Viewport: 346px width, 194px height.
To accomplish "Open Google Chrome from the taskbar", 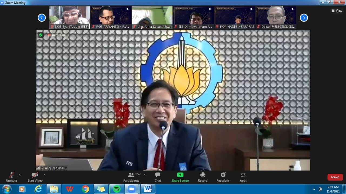I will 85,189.
